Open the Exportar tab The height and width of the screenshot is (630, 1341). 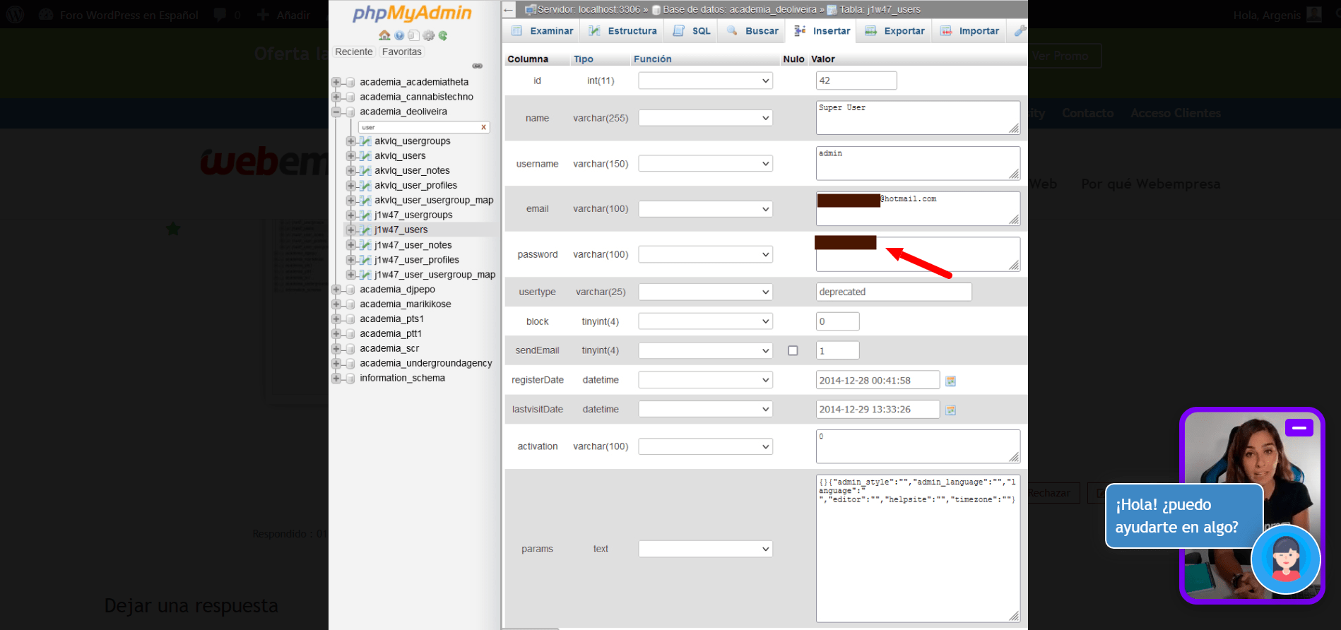click(894, 31)
